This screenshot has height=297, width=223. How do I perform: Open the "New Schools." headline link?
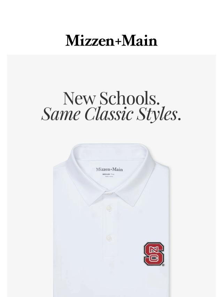(x=111, y=98)
